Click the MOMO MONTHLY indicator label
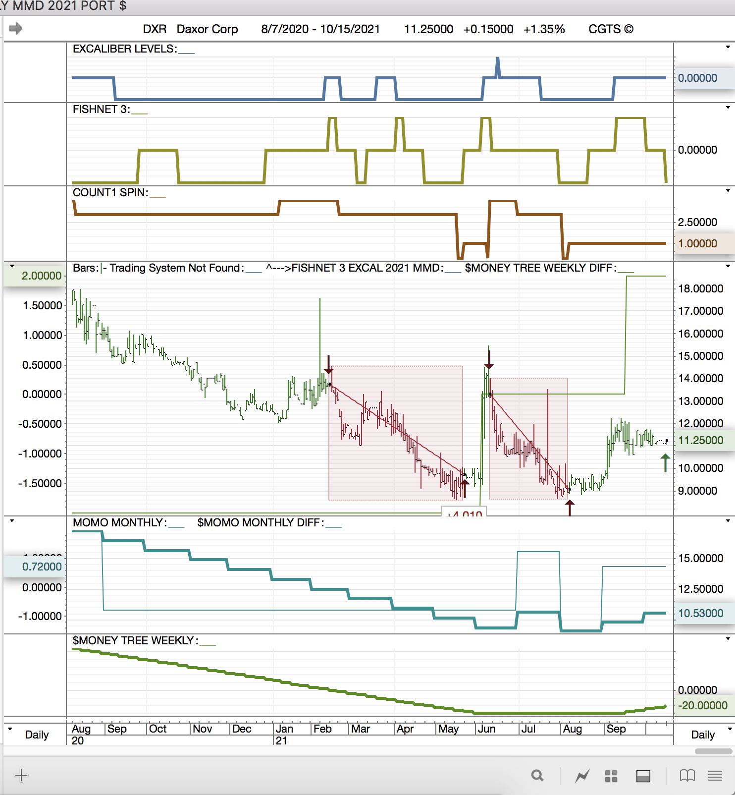 [x=119, y=522]
